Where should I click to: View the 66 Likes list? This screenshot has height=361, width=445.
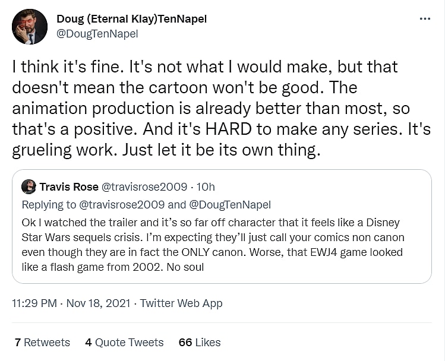point(200,343)
